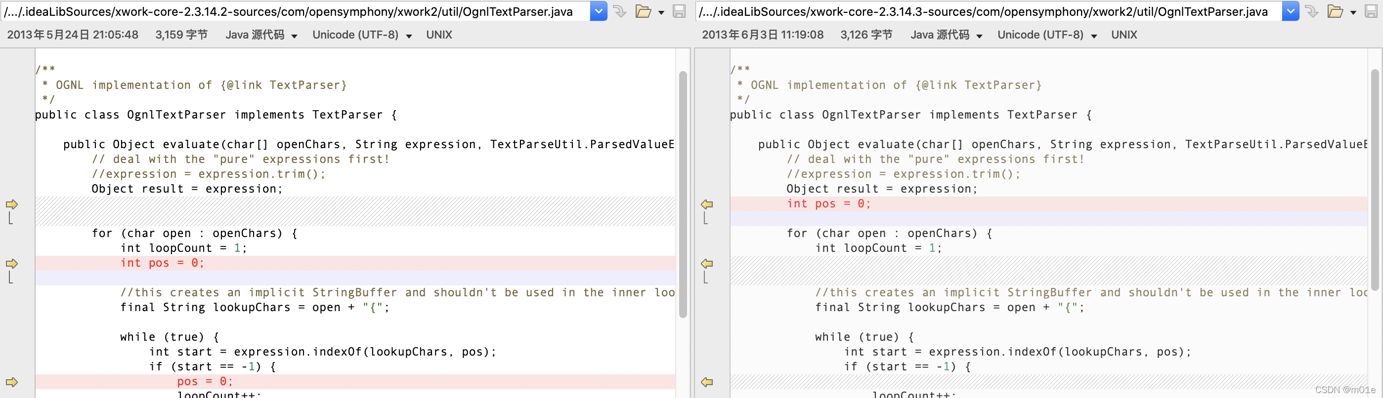Click 'for (char open : openChars)' in right pane
The width and height of the screenshot is (1383, 398).
[x=890, y=234]
